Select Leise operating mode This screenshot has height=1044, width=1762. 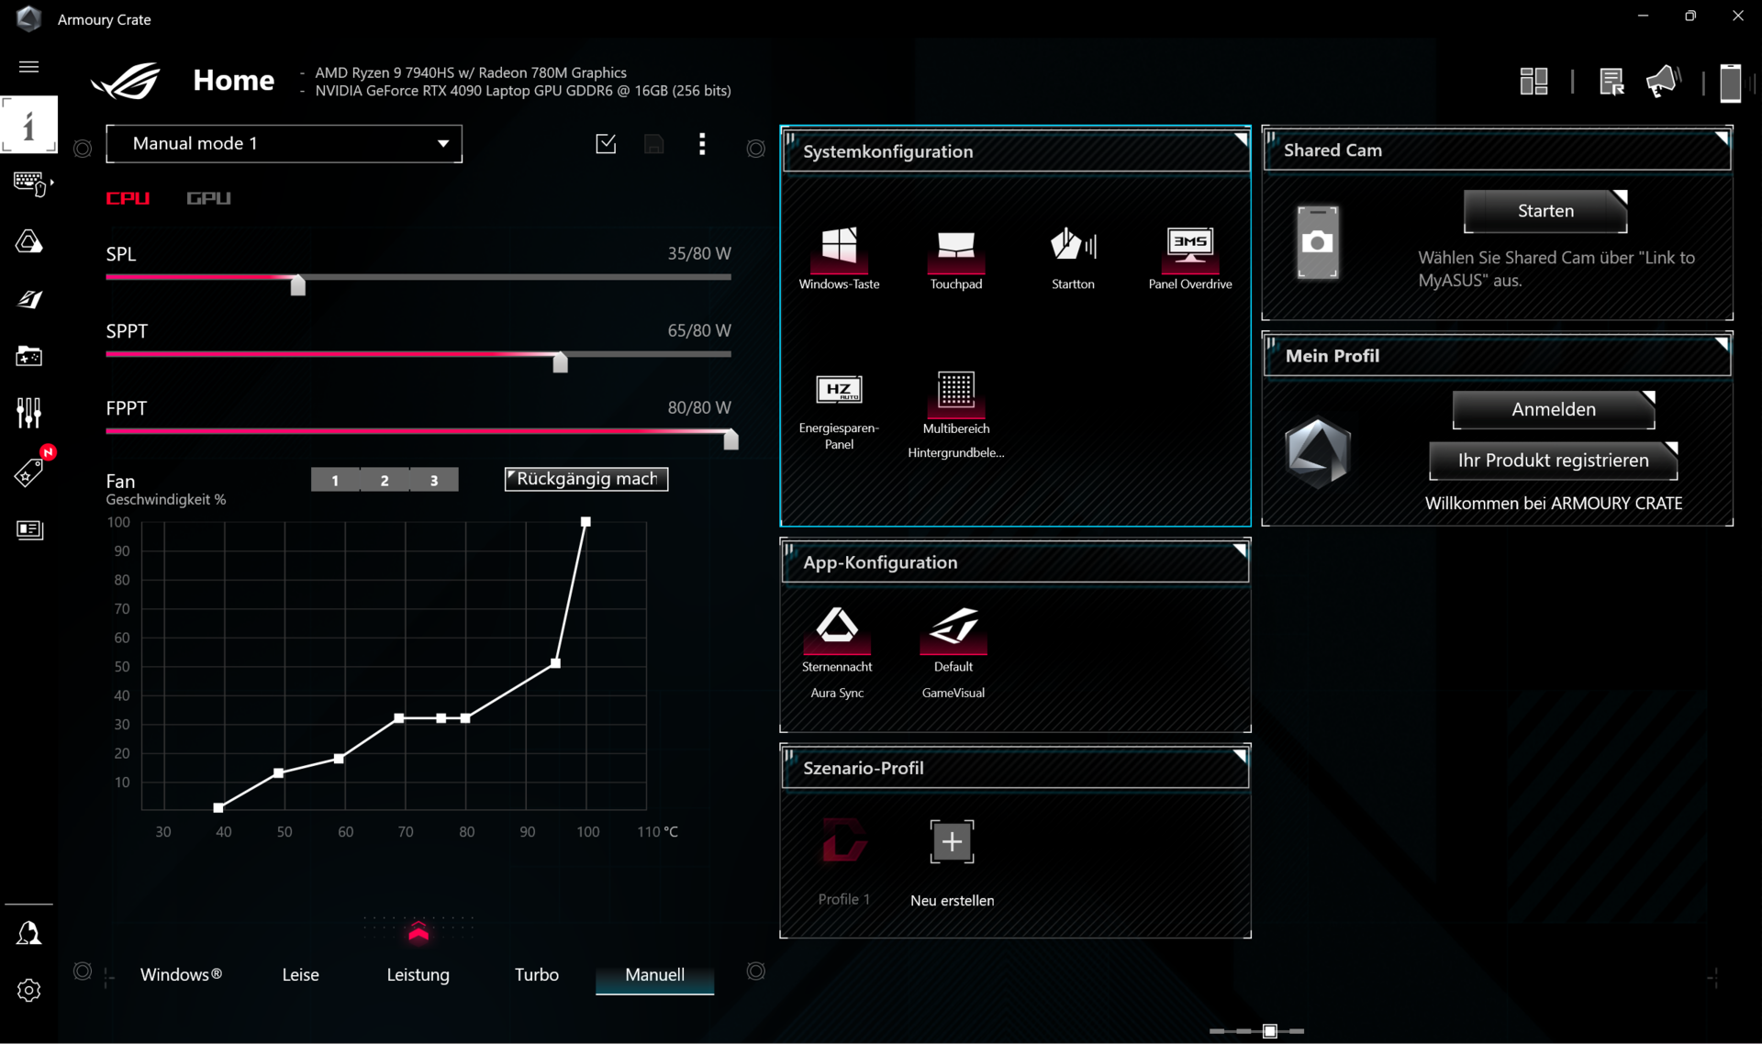click(x=300, y=975)
